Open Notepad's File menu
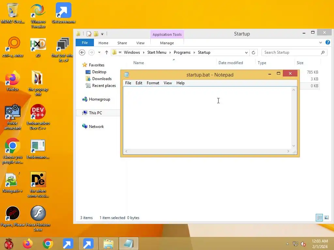 (x=128, y=83)
